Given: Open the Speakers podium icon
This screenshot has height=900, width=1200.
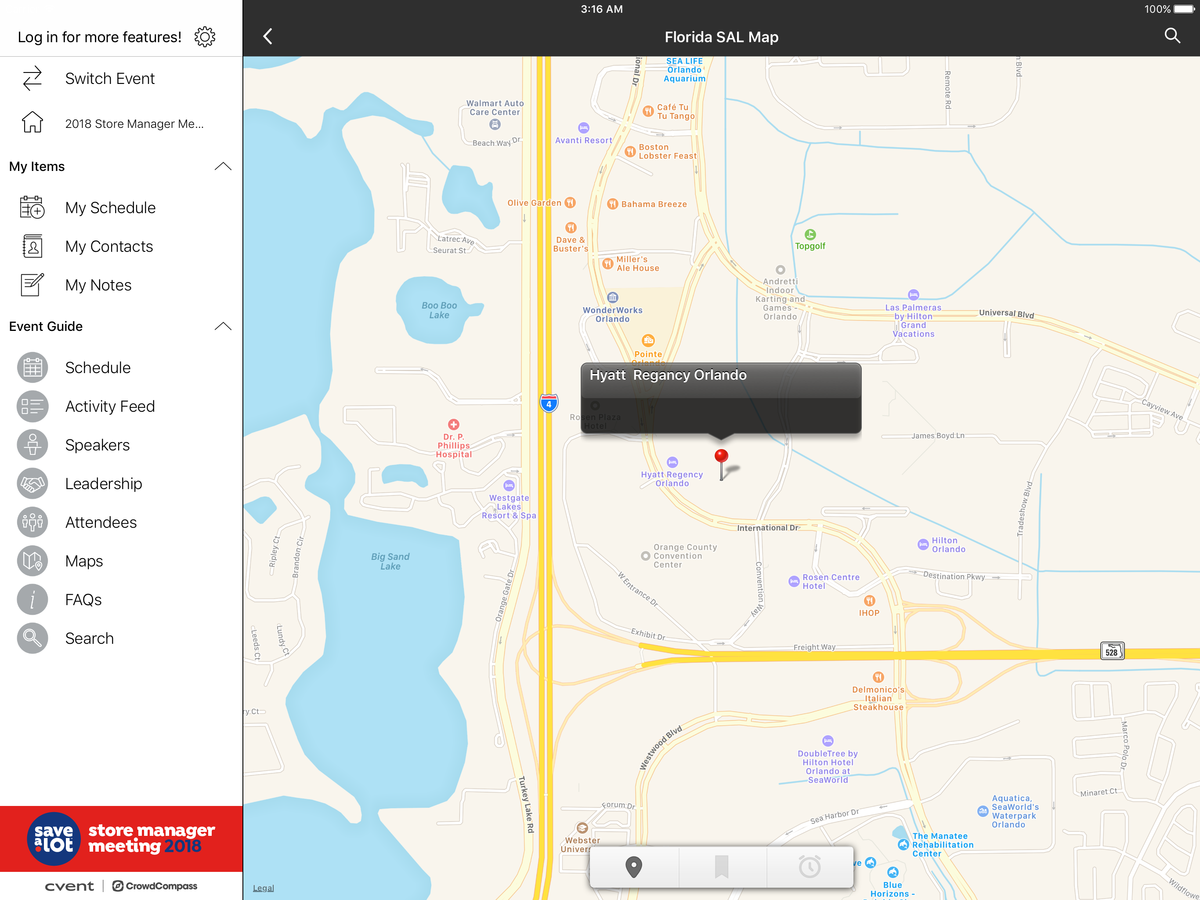Looking at the screenshot, I should pyautogui.click(x=33, y=445).
